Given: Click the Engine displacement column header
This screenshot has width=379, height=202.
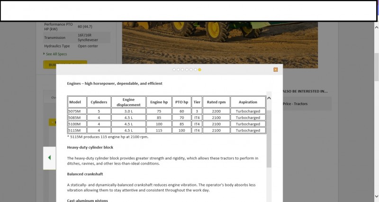Looking at the screenshot, I should coord(128,102).
